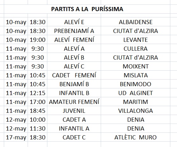Click the CADET FEMENÍ cell

pyautogui.click(x=74, y=75)
